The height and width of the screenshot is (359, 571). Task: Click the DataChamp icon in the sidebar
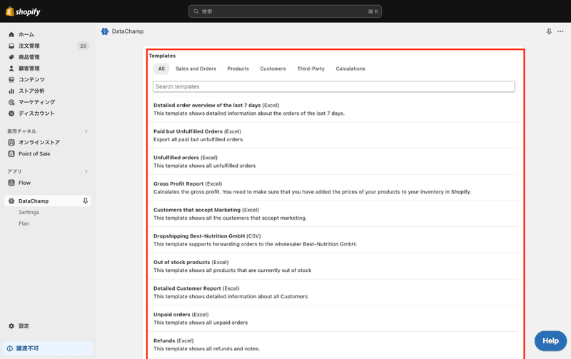[11, 201]
